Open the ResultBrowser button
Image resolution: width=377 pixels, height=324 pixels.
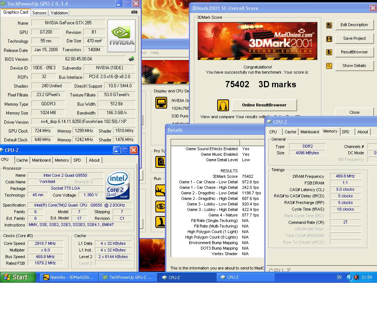[354, 52]
